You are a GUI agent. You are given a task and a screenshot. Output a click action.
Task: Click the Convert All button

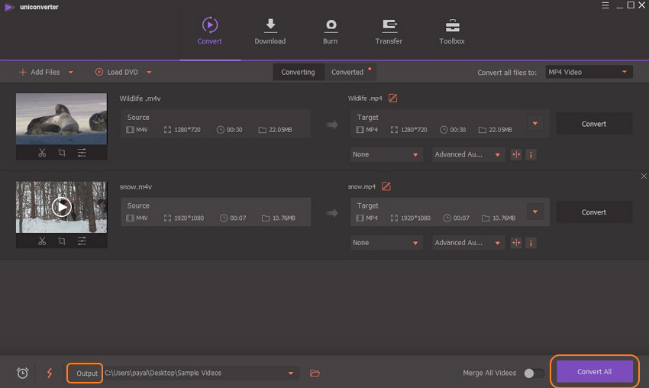pos(594,372)
